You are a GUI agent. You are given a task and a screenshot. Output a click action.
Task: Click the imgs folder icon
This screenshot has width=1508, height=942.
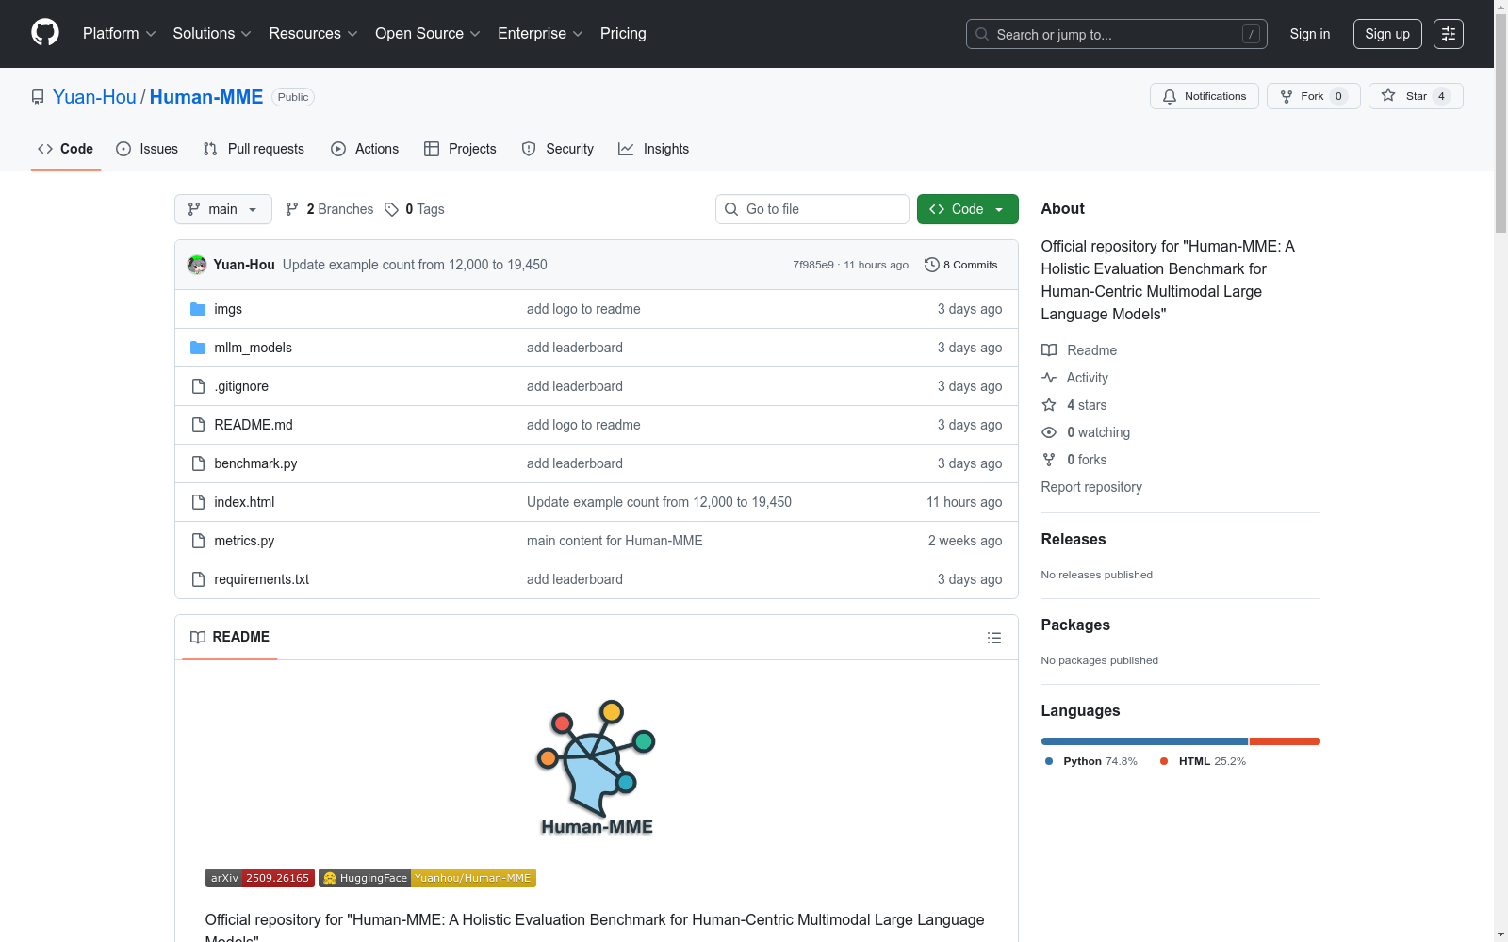point(198,309)
